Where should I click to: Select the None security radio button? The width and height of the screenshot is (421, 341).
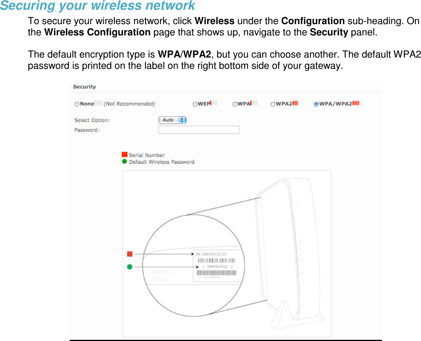point(77,104)
